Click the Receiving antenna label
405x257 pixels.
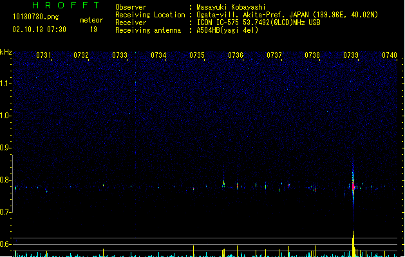tap(148, 30)
